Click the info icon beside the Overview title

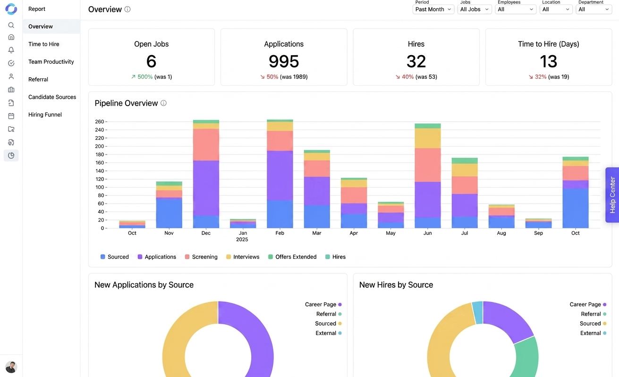127,9
